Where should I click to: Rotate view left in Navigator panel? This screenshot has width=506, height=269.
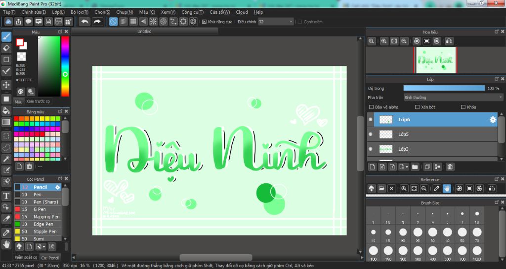[x=417, y=41]
